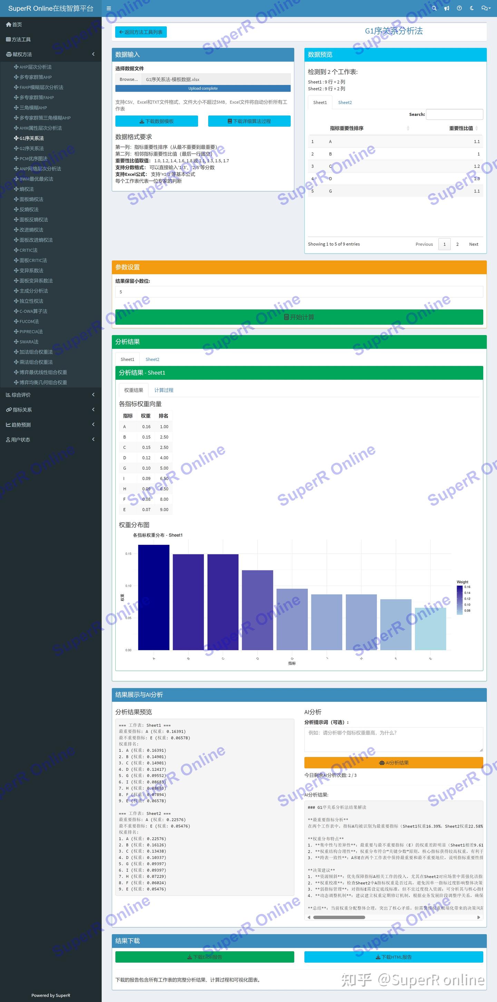Image resolution: width=497 pixels, height=1002 pixels.
Task: Click the line chart icon beside 趋势预测
Action: point(8,425)
